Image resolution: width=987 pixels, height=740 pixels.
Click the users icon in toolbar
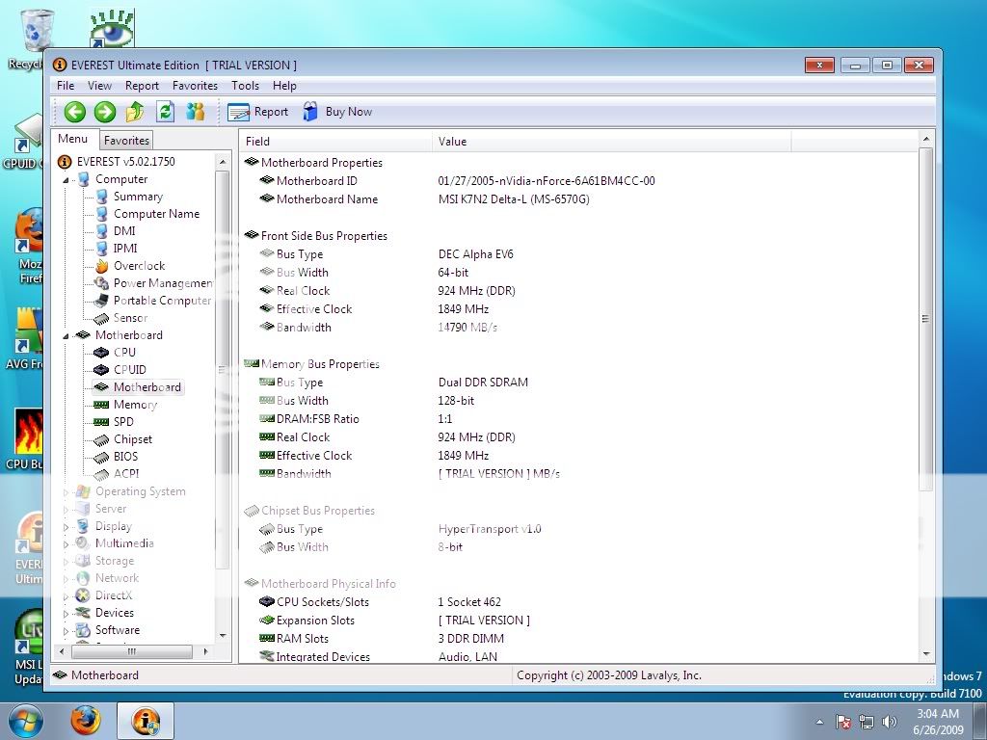[x=196, y=112]
